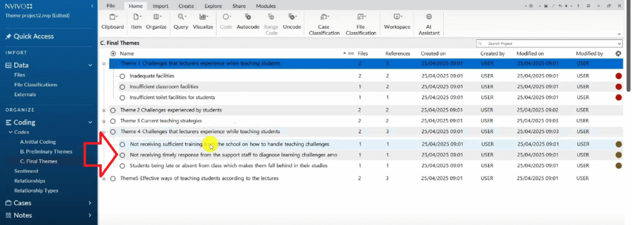
Task: Open A.Initial Coding folder
Action: (x=38, y=142)
